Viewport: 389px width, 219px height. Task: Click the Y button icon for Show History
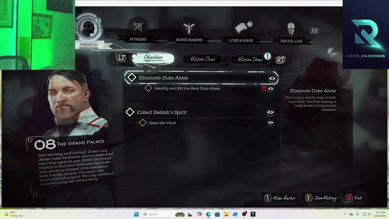pos(308,198)
